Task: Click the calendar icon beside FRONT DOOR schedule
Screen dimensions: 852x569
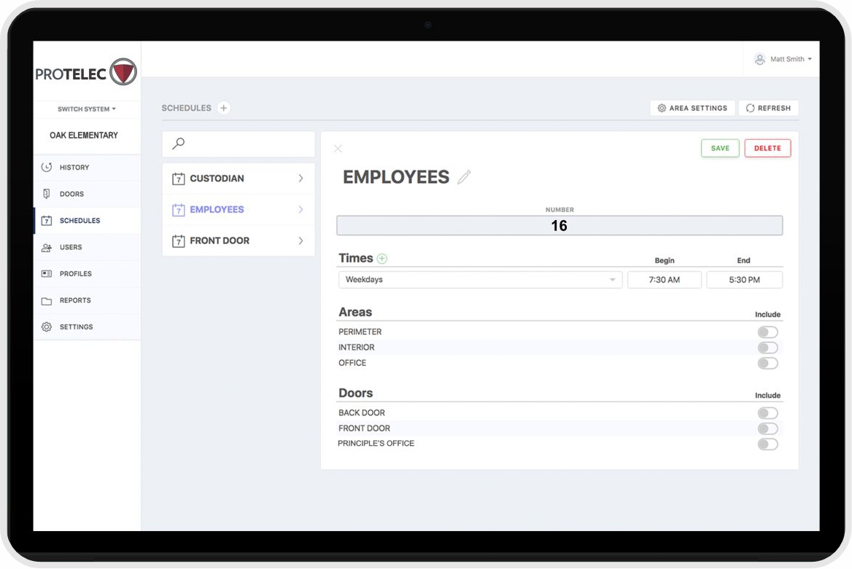Action: (x=178, y=241)
